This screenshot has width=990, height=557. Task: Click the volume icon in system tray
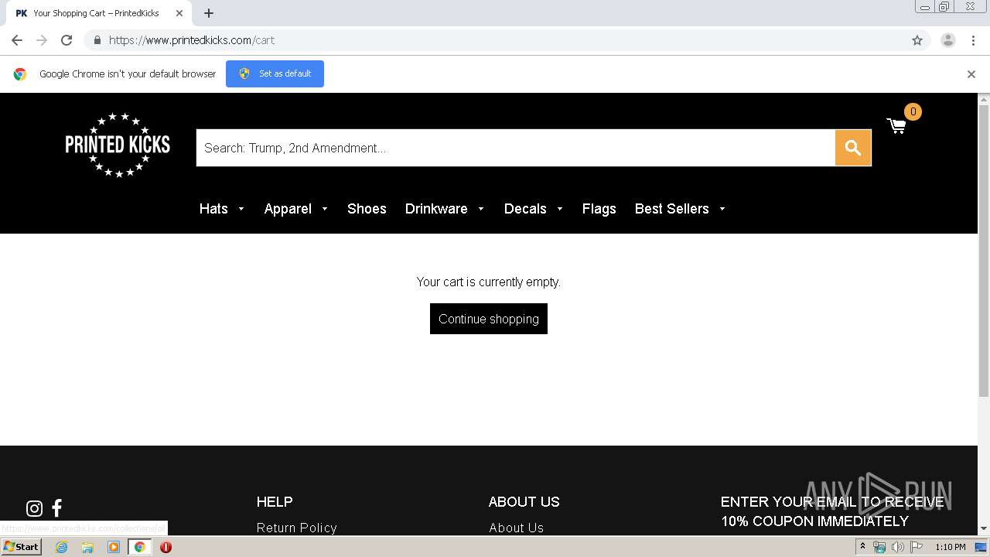[x=898, y=547]
